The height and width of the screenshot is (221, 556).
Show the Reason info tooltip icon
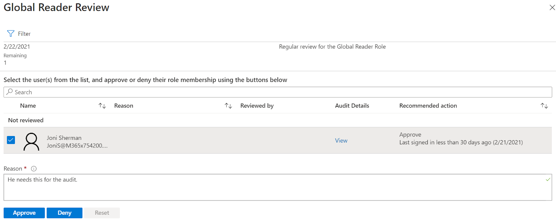point(34,169)
